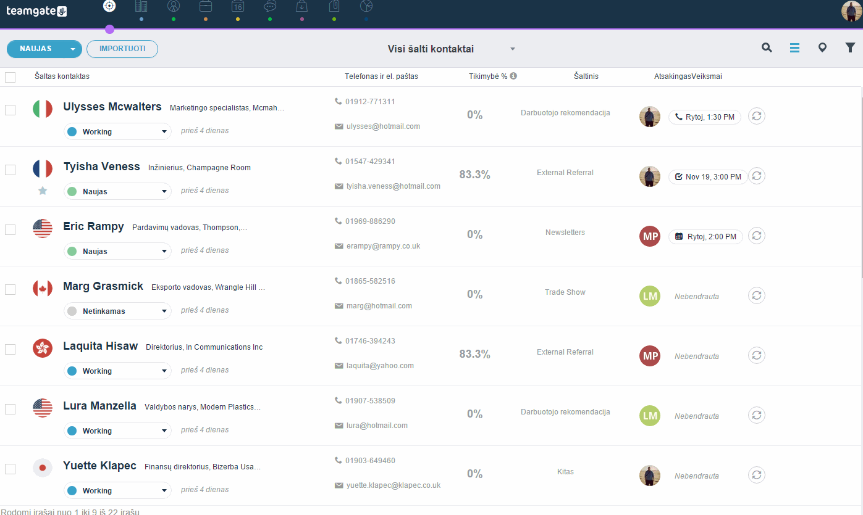Viewport: 863px width, 515px height.
Task: Open the user profile avatar at top right
Action: 852,11
